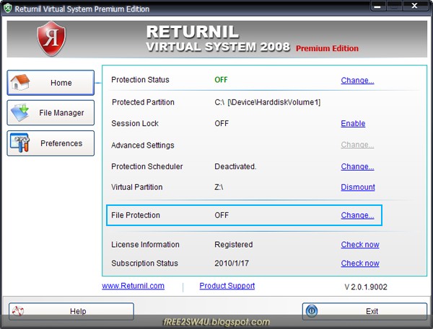Click the Help button label
433x329 pixels.
tap(78, 311)
